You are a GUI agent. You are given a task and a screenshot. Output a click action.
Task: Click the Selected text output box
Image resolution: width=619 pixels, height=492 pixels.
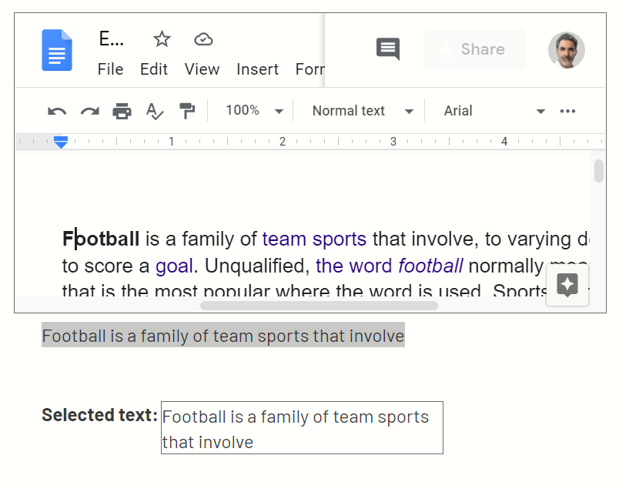(302, 427)
